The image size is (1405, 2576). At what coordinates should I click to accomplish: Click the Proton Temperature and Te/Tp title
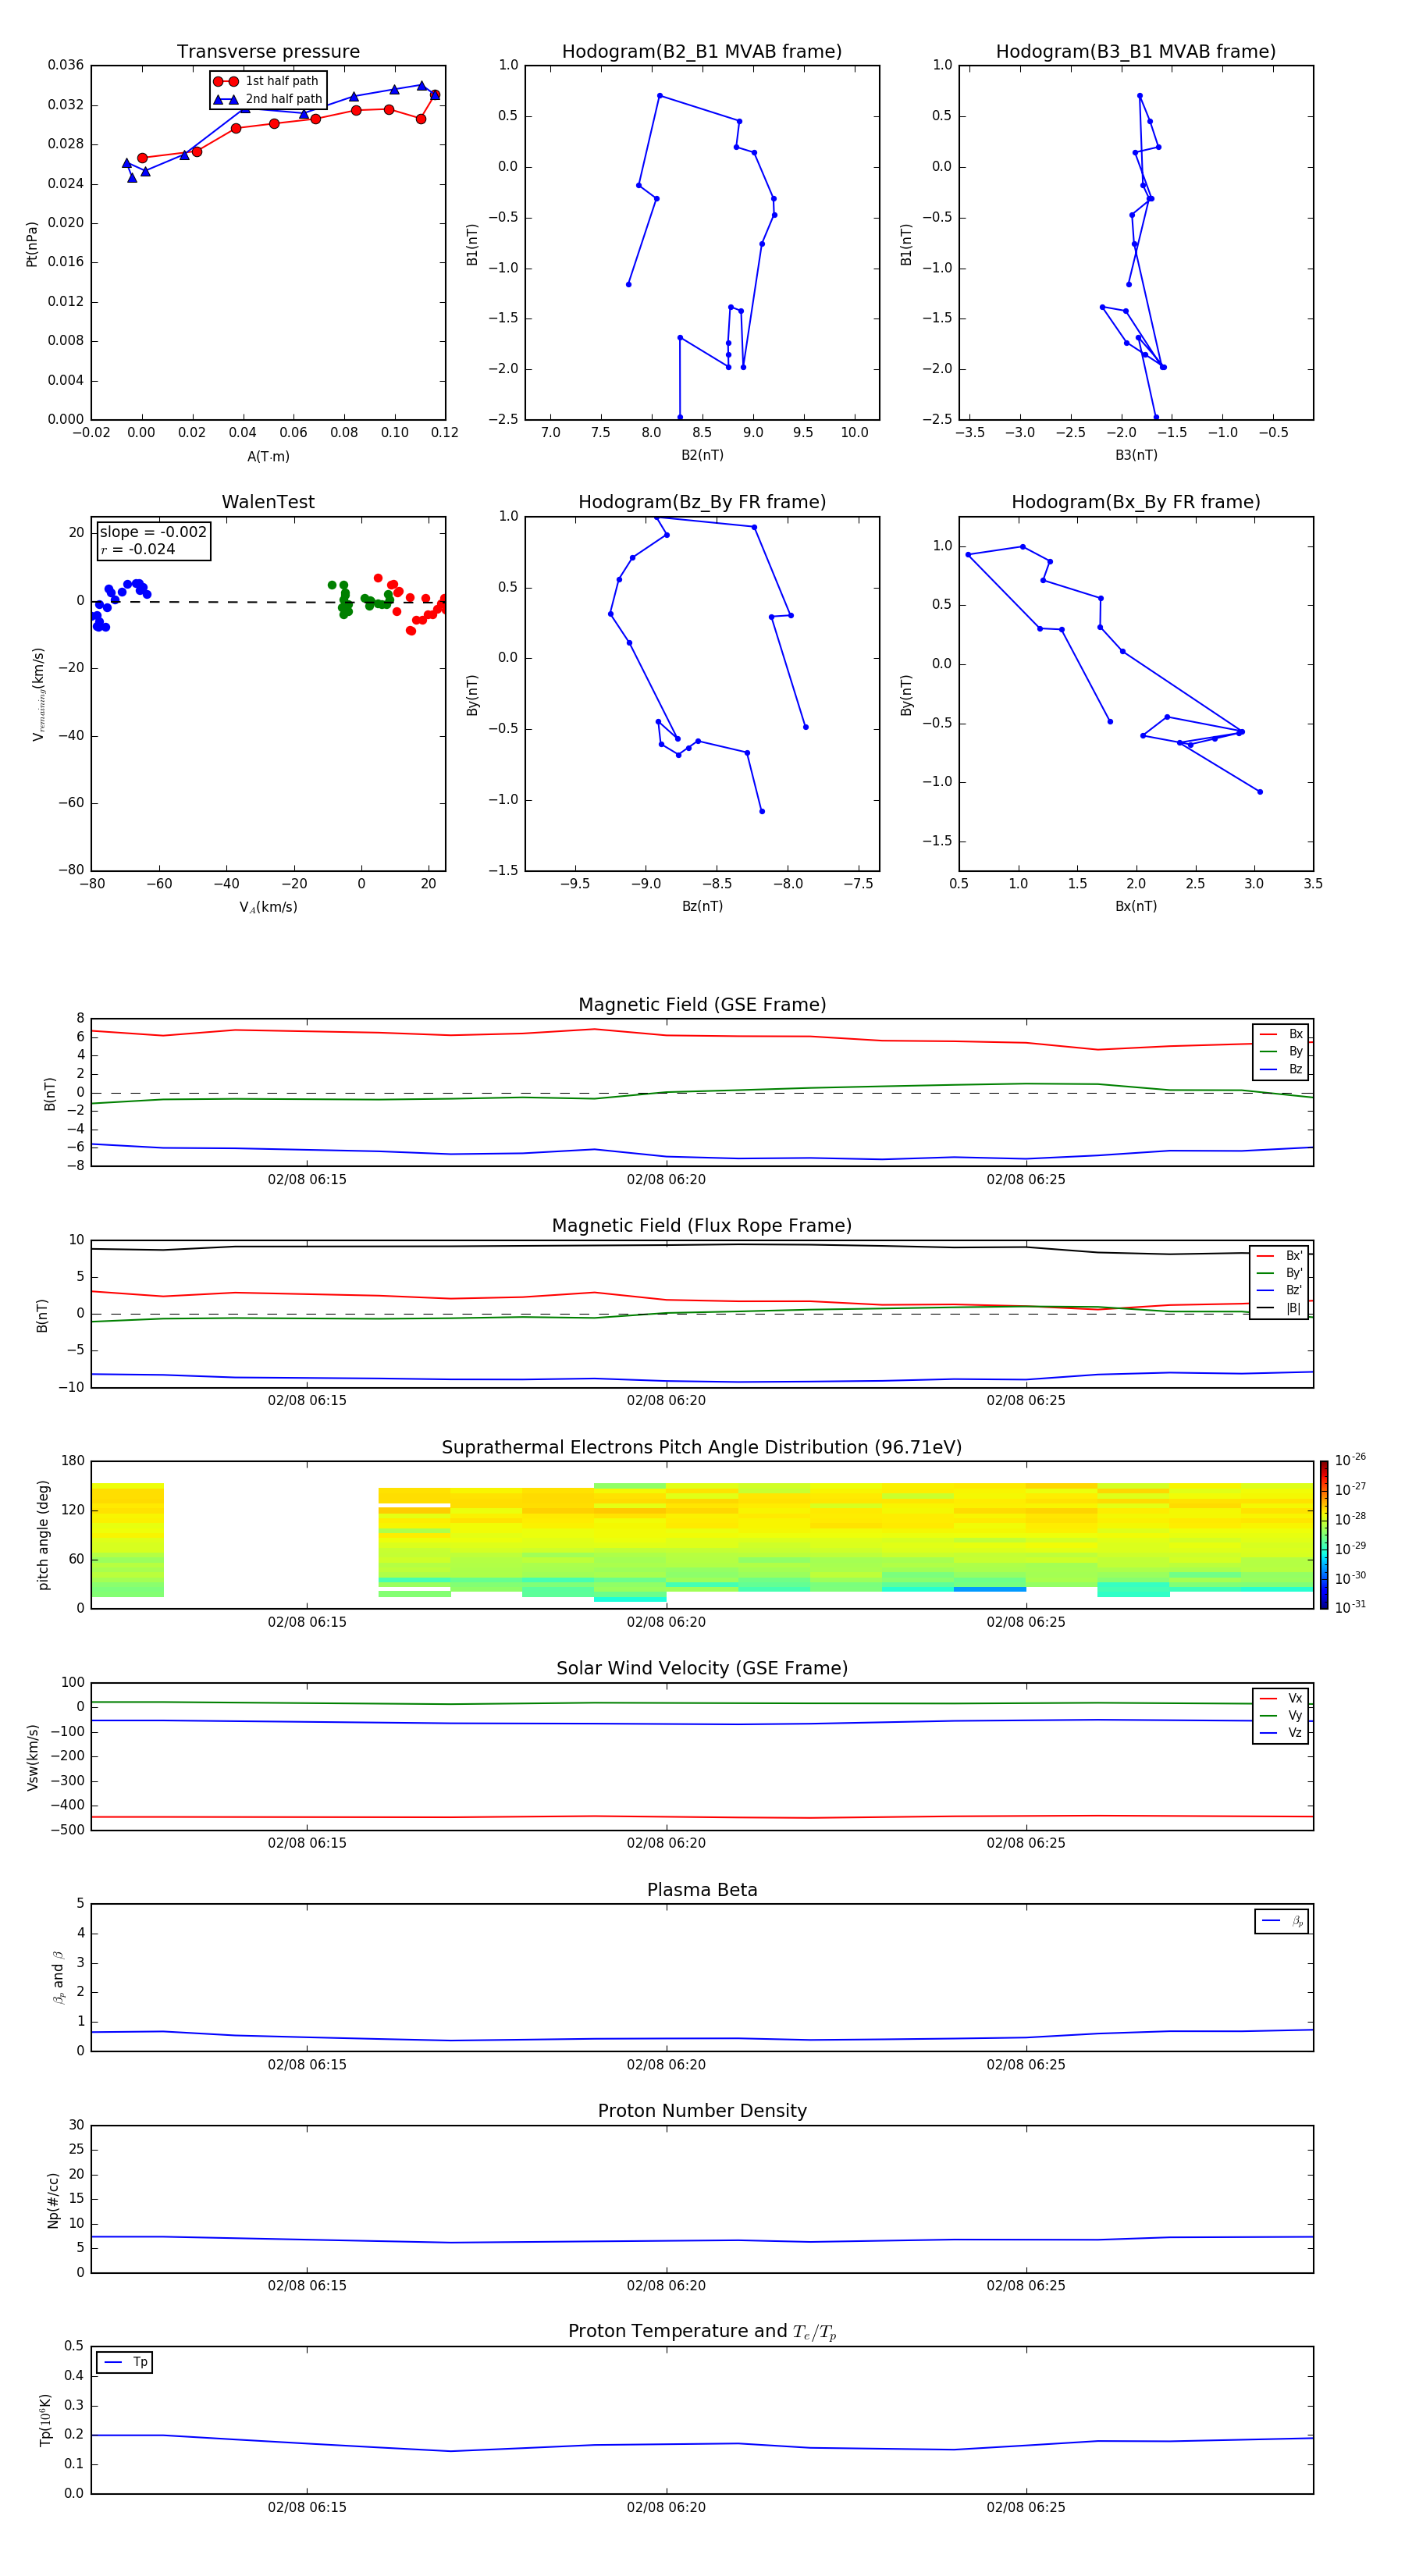point(702,2331)
